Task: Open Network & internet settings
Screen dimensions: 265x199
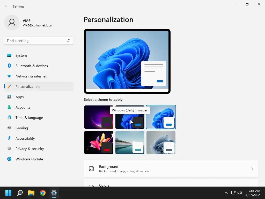Action: [x=39, y=76]
